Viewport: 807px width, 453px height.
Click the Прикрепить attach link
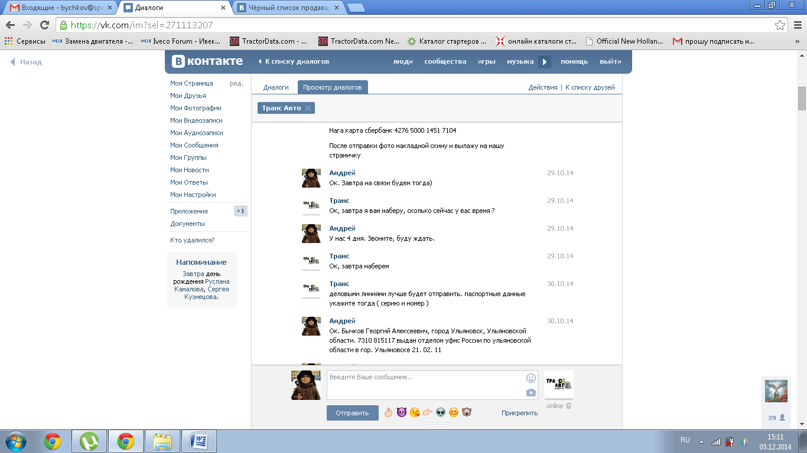point(520,413)
